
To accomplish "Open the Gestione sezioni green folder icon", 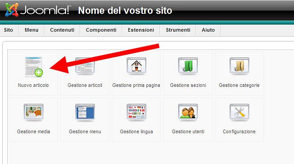I will click(x=188, y=66).
